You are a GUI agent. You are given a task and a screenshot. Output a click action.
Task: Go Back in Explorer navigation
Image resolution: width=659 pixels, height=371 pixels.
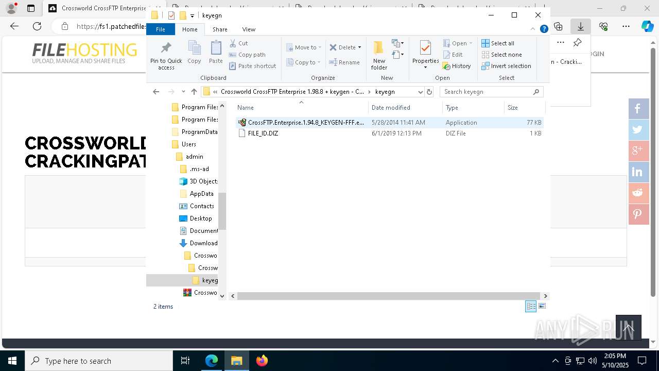tap(156, 92)
